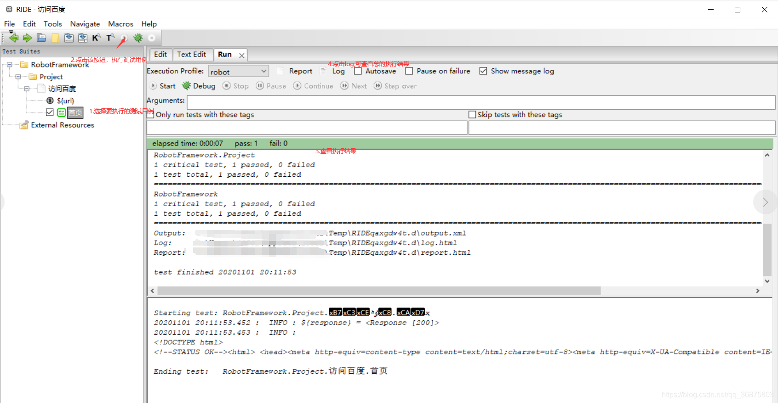Click the Start play icon in Run panel
Viewport: 778px width, 403px height.
point(154,86)
